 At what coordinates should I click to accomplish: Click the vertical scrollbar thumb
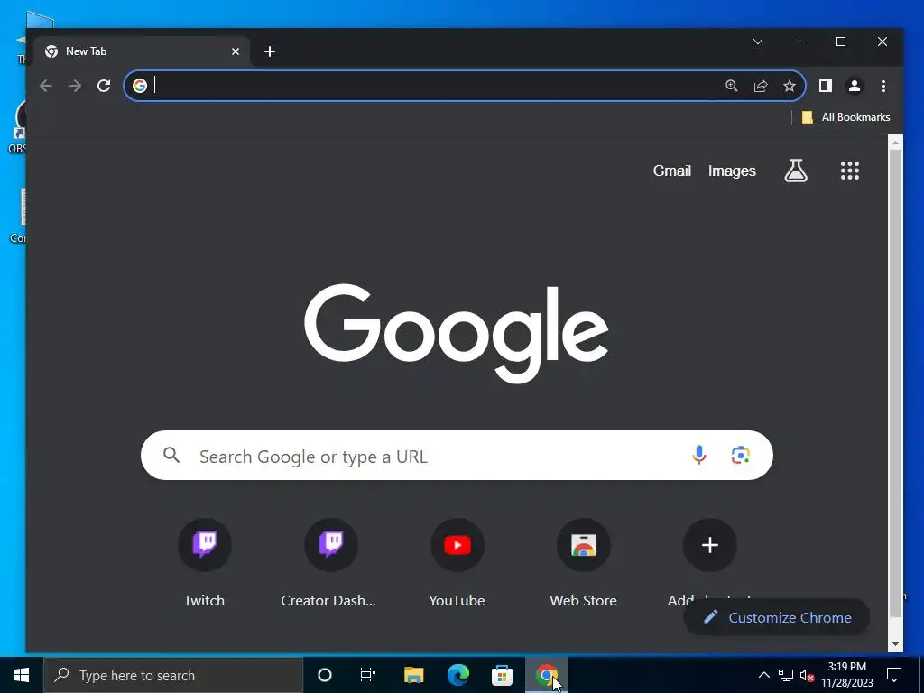895,383
